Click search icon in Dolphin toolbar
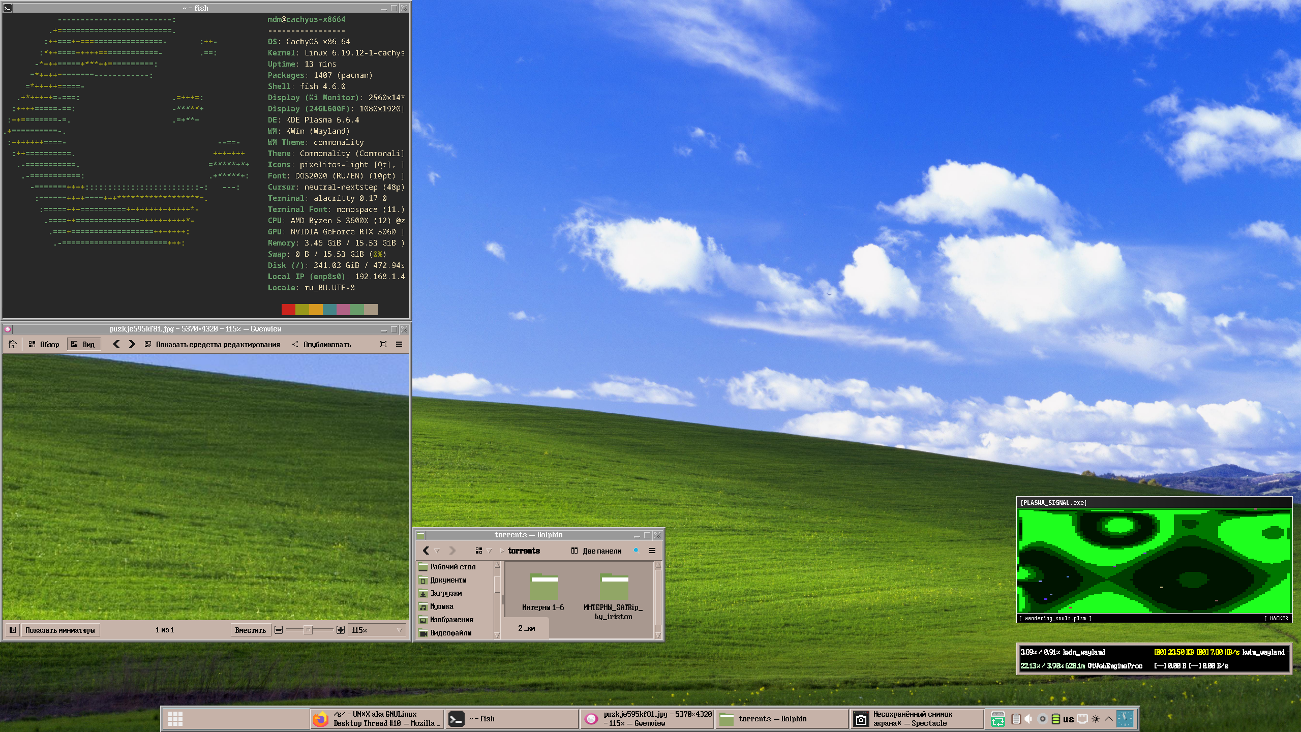1301x732 pixels. [636, 551]
